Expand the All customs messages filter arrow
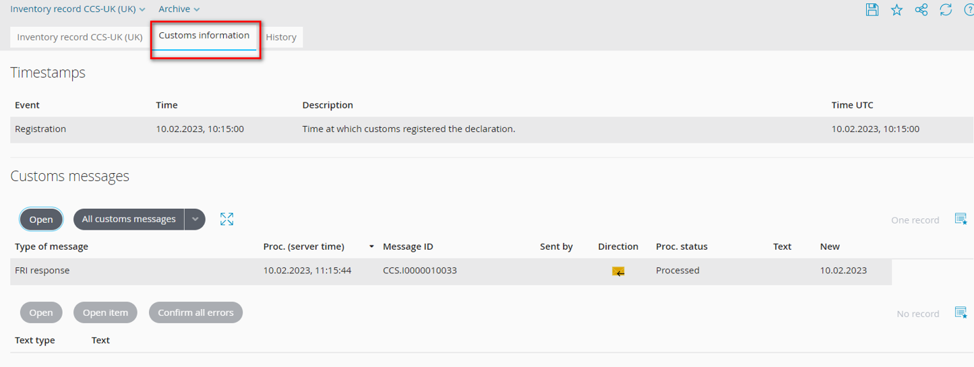Image resolution: width=974 pixels, height=367 pixels. [x=195, y=219]
